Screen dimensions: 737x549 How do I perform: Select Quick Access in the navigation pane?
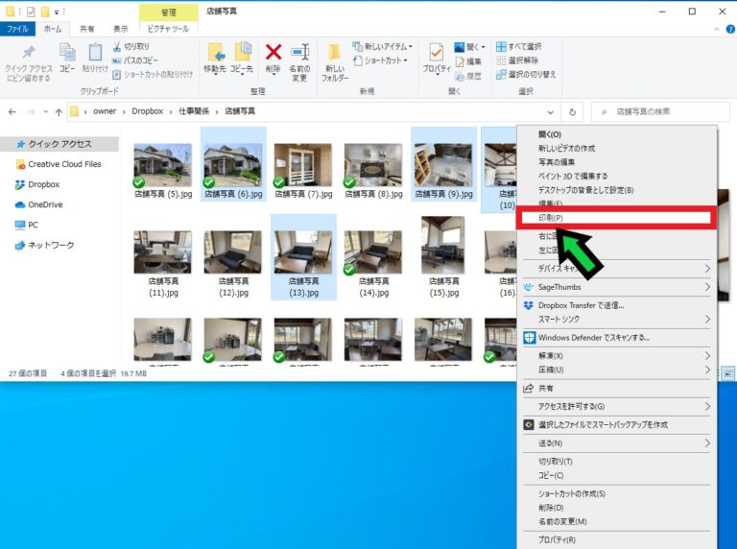point(59,144)
